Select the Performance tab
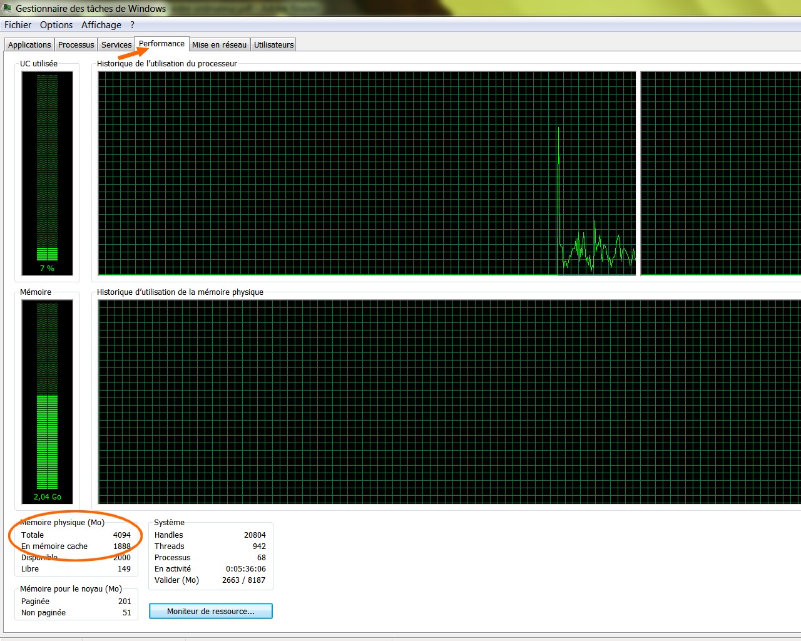Screen dimensions: 801x641 pos(161,44)
